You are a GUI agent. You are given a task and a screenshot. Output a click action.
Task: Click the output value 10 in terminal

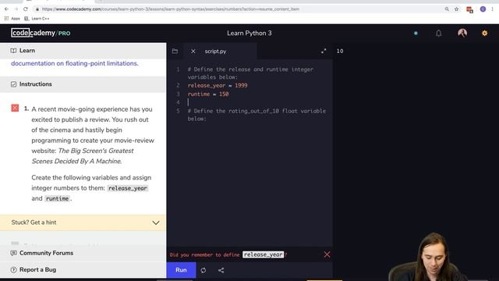[340, 51]
